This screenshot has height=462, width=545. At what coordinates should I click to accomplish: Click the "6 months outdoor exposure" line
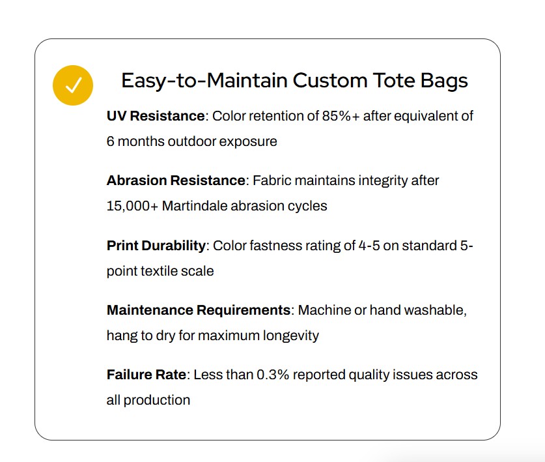191,141
